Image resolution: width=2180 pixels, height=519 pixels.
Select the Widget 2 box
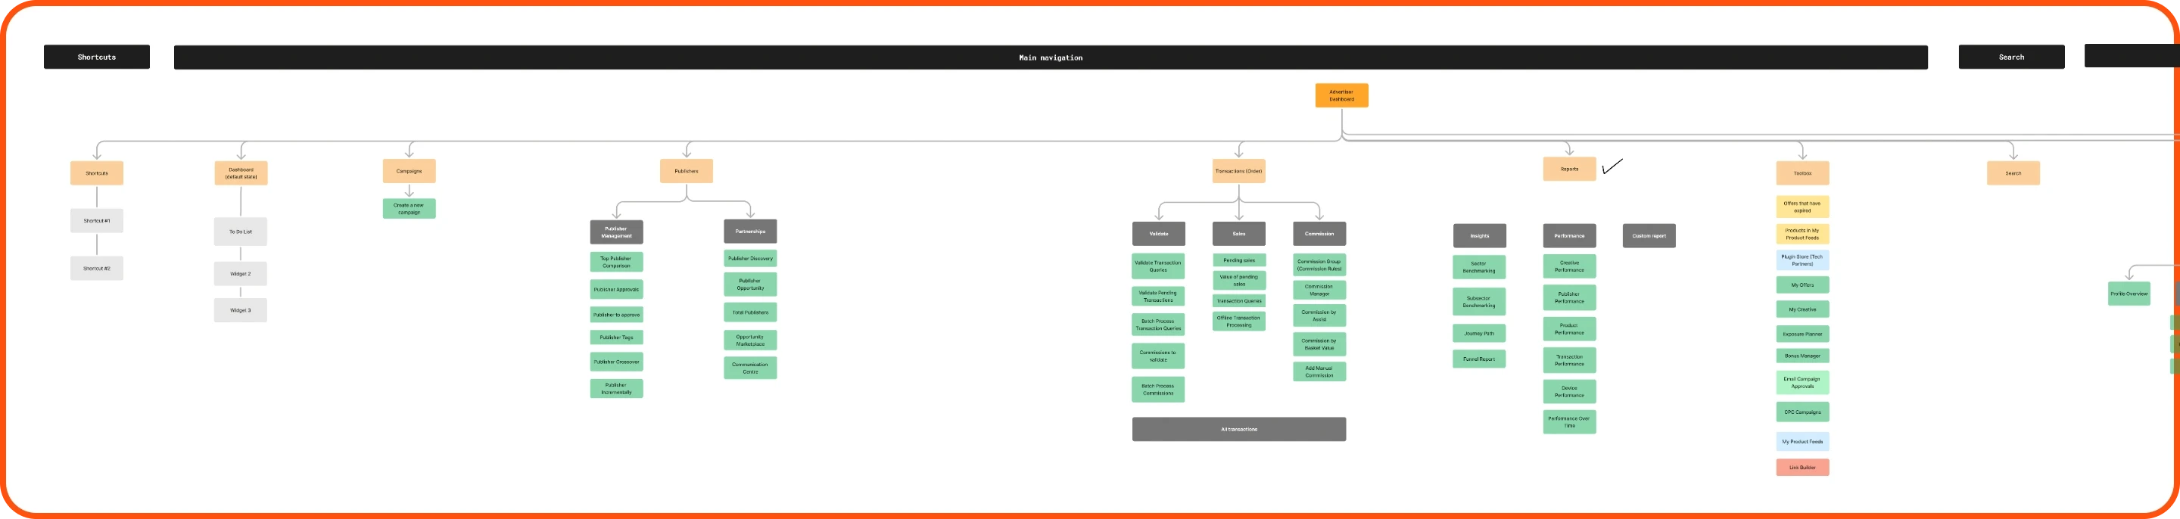241,274
